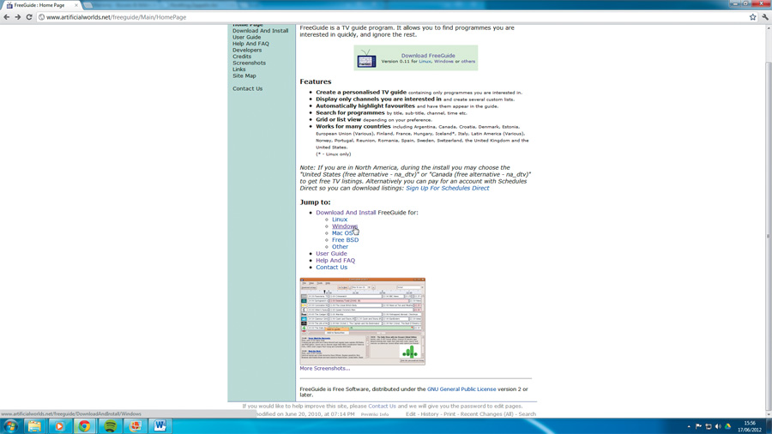Click Search in the page footer

[x=528, y=413]
